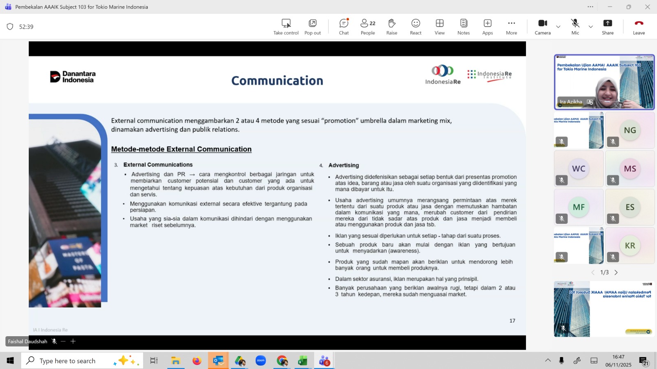Open the Apps panel
The height and width of the screenshot is (369, 657).
pos(487,27)
